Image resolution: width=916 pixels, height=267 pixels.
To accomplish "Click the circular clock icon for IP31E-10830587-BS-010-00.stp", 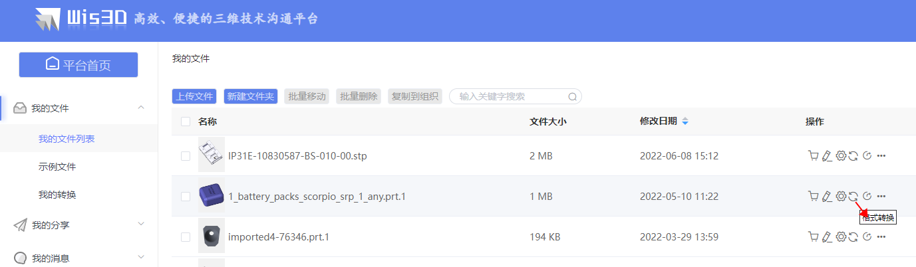I will point(867,156).
